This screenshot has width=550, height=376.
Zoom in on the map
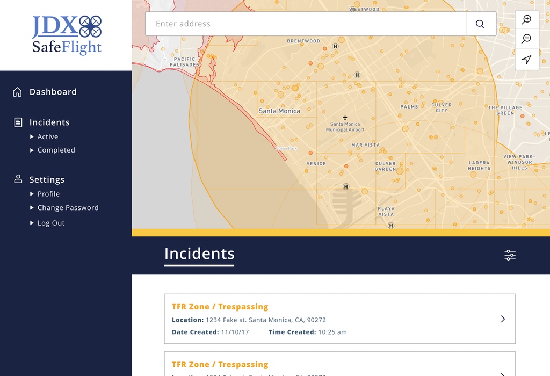526,19
